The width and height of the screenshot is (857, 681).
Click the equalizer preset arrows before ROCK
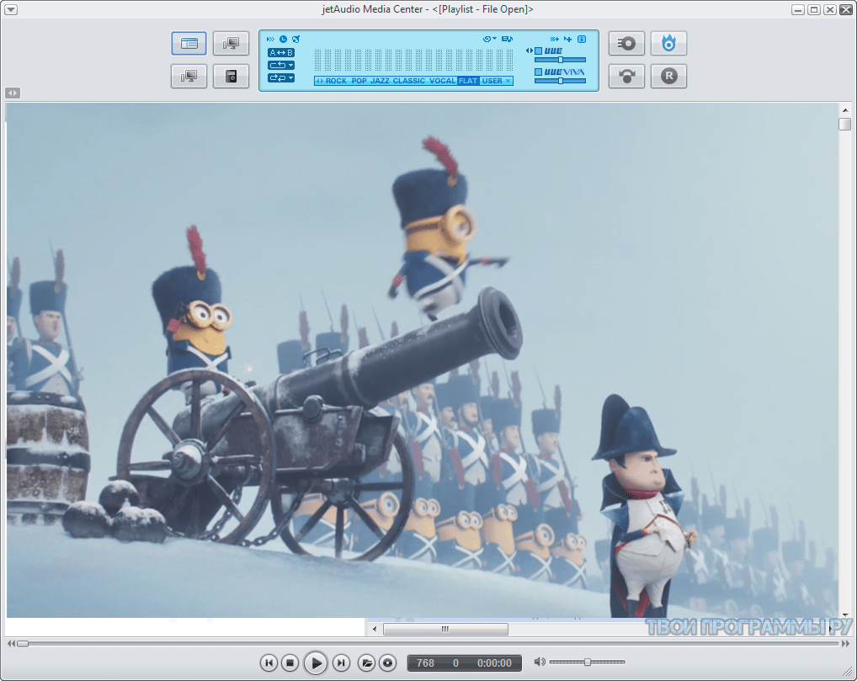319,81
